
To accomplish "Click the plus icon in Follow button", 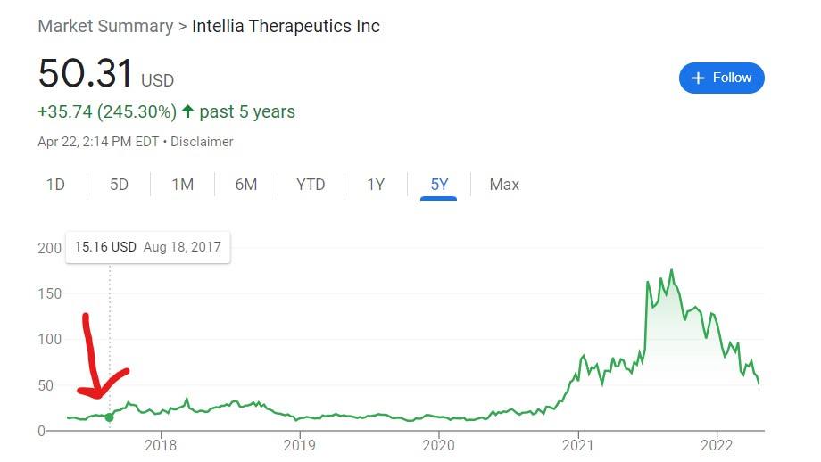I will click(698, 78).
